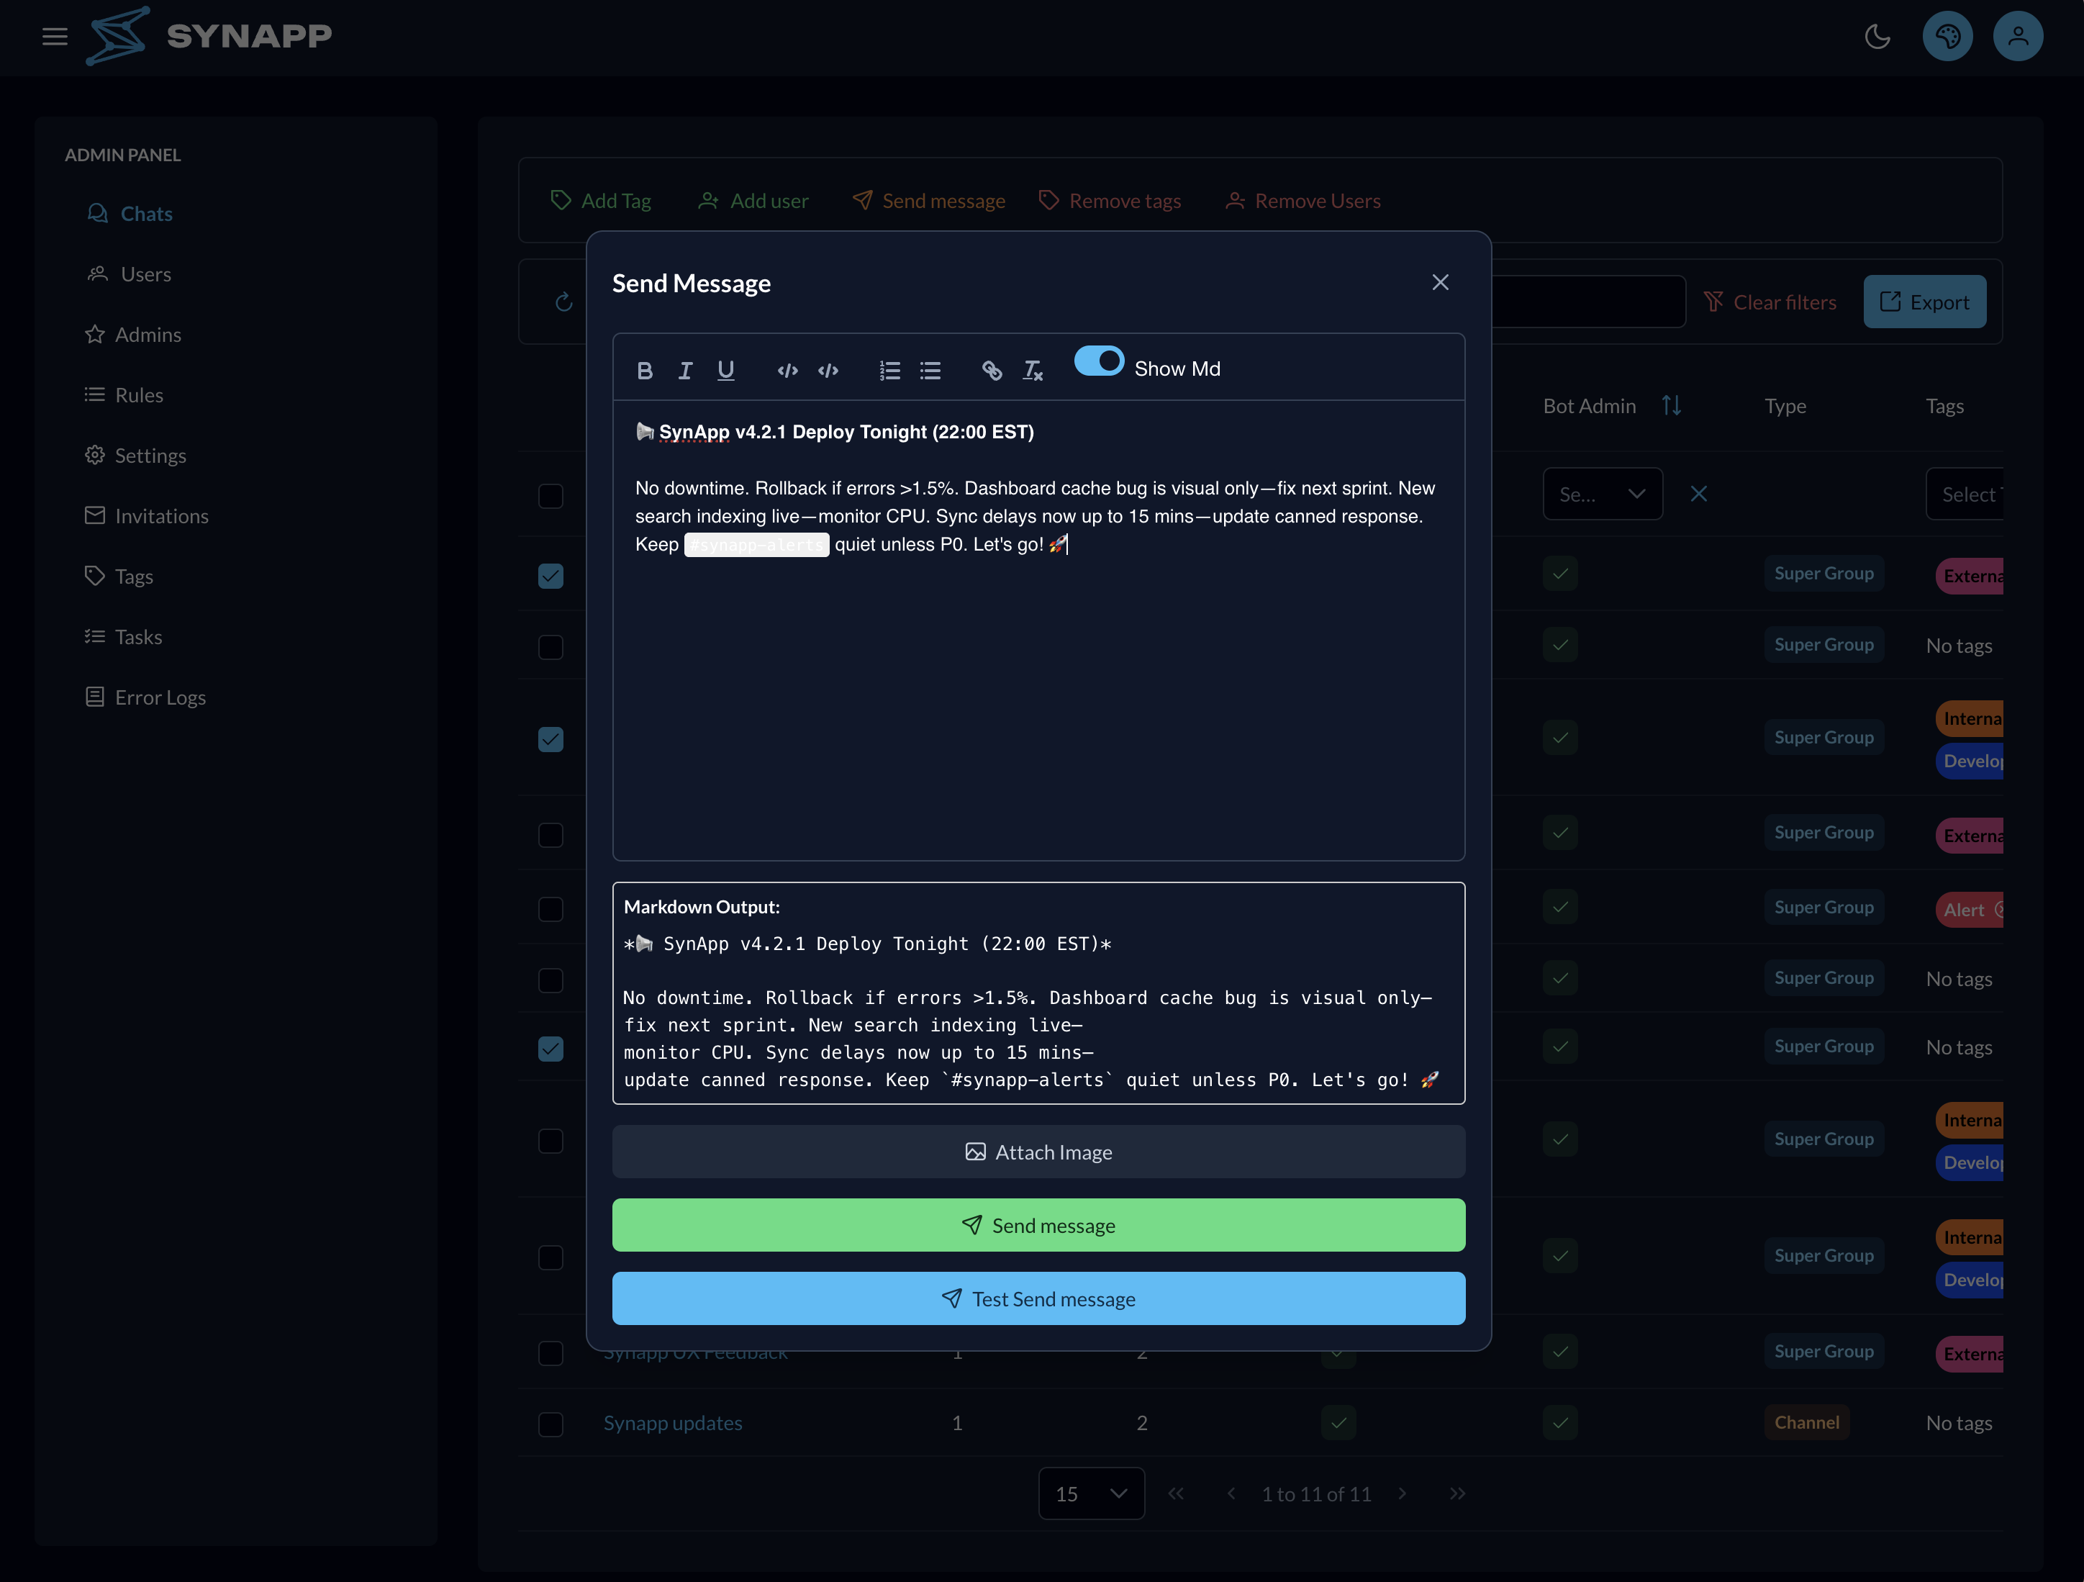Tick the Synapp updates row checkbox
2084x1582 pixels.
click(551, 1424)
